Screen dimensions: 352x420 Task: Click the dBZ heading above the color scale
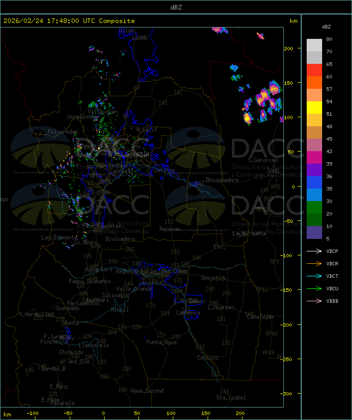(326, 27)
